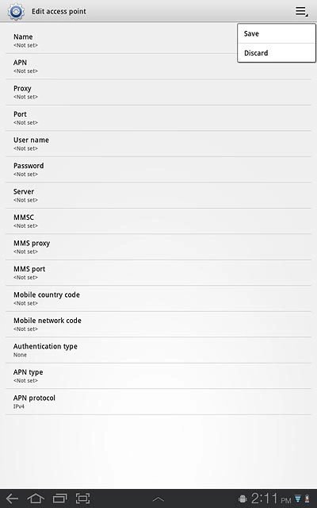Image resolution: width=317 pixels, height=508 pixels.
Task: Expand the upward chevron in the navigation bar
Action: coord(158,499)
